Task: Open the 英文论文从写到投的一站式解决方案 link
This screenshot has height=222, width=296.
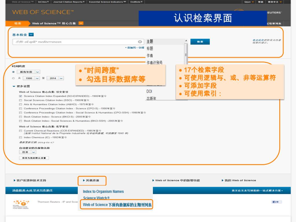Action: pyautogui.click(x=257, y=190)
